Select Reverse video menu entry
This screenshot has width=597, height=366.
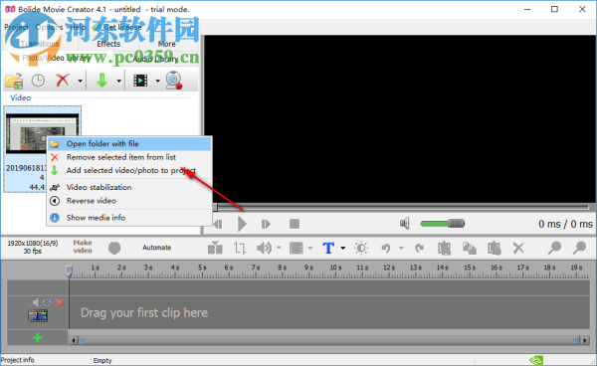(129, 201)
